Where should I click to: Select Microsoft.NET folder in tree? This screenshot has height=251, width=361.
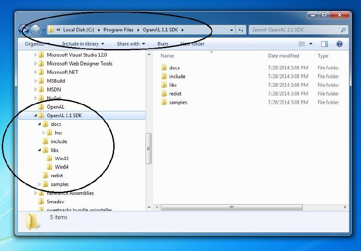tap(62, 72)
